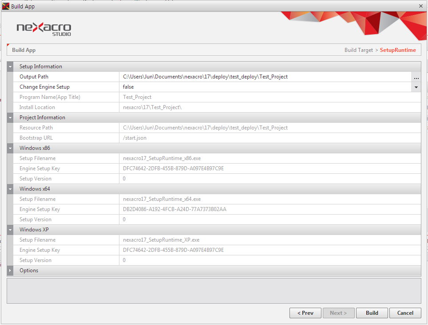Collapse the Project Information section
The width and height of the screenshot is (428, 325).
coord(10,118)
